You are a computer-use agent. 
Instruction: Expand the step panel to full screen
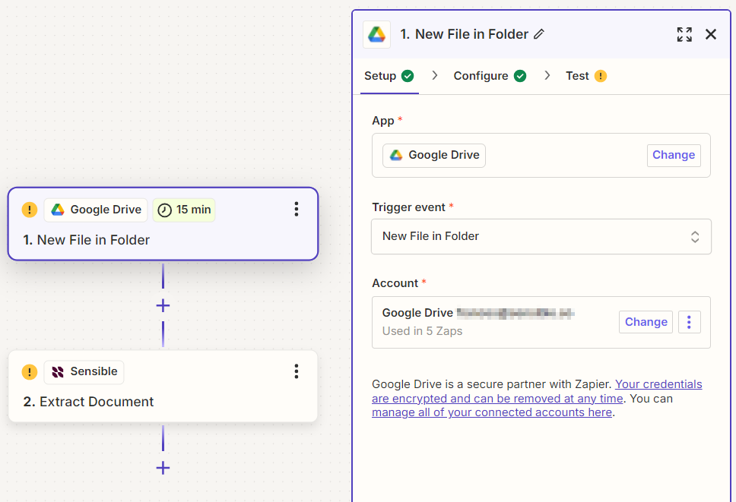click(x=684, y=34)
